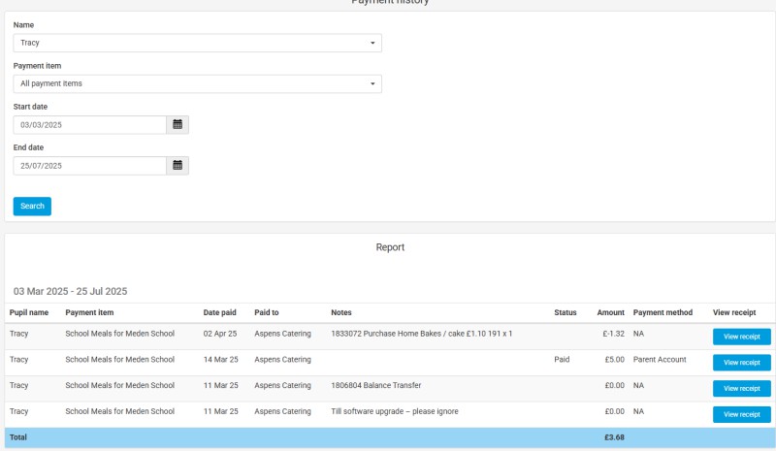
Task: Click the amount £-1.32
Action: coord(614,334)
